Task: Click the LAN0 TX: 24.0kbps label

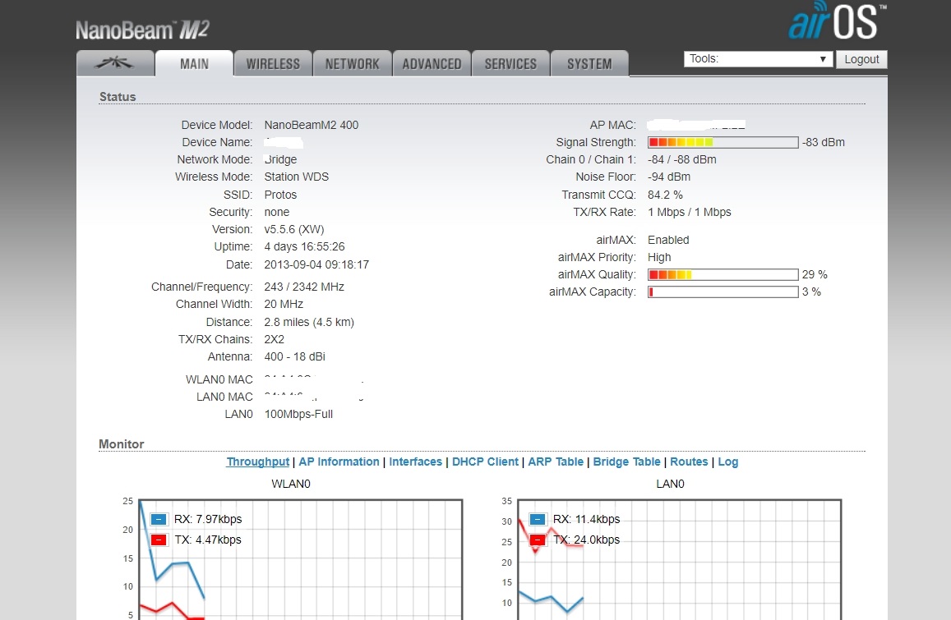Action: pyautogui.click(x=587, y=540)
